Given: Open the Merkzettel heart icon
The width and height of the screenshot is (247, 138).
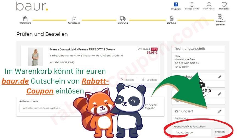Looking at the screenshot, I should tap(224, 5).
